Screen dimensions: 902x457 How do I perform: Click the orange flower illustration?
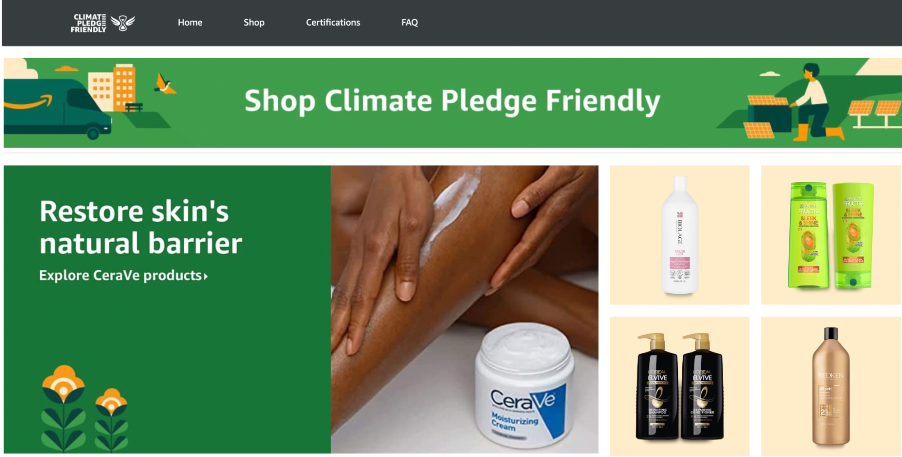click(x=85, y=408)
